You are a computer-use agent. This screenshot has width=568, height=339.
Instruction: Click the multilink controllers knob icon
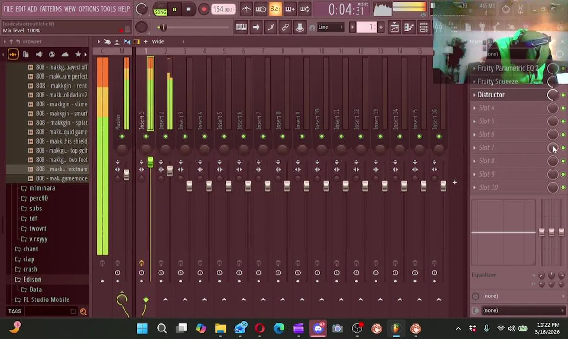click(300, 27)
